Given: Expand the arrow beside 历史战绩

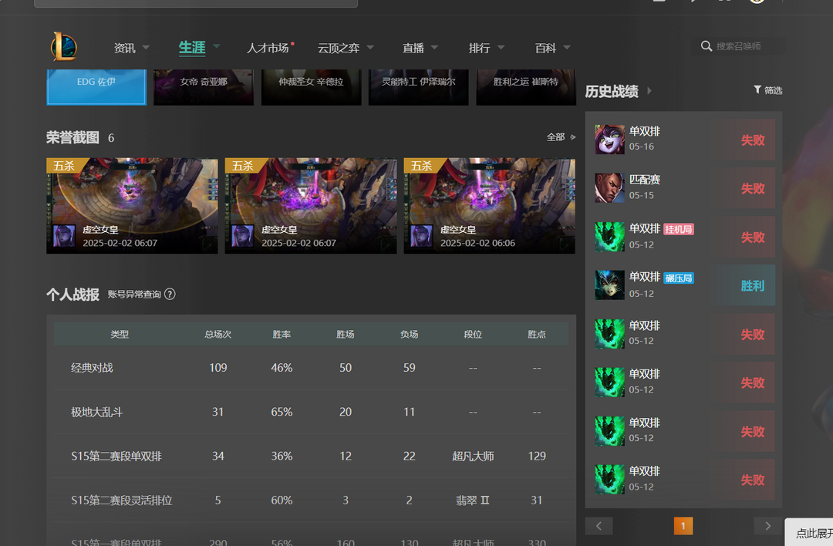Looking at the screenshot, I should point(649,91).
